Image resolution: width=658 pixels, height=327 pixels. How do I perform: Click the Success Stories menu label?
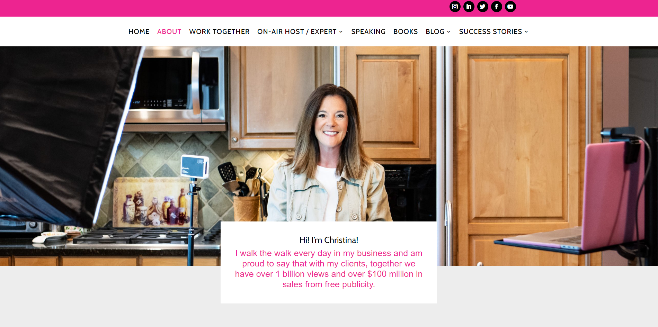(490, 31)
